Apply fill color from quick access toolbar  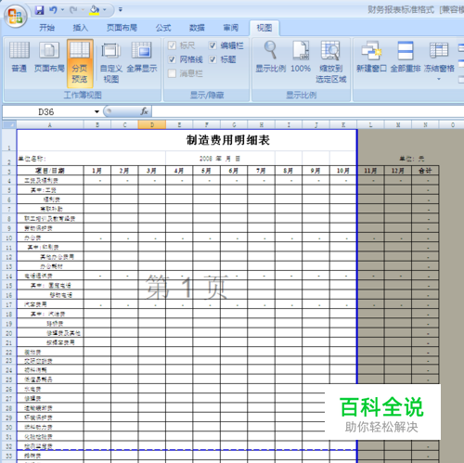coord(95,10)
